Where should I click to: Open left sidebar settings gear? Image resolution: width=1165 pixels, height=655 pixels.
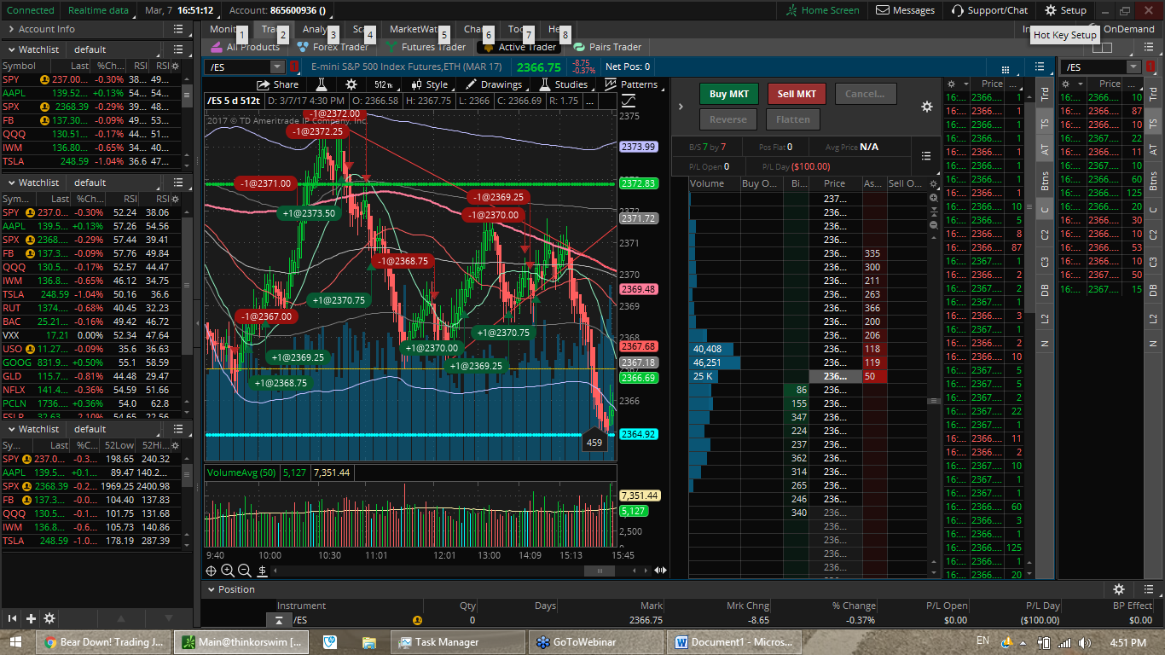49,618
